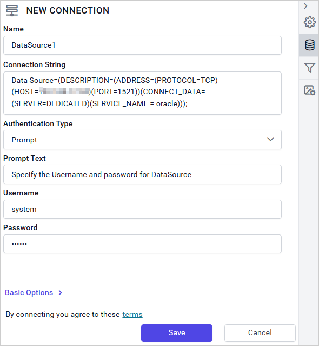Click the chevron next to Basic Options
319x346 pixels.
[x=60, y=293]
